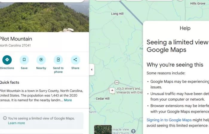Search Nearby places icon

pyautogui.click(x=41, y=60)
